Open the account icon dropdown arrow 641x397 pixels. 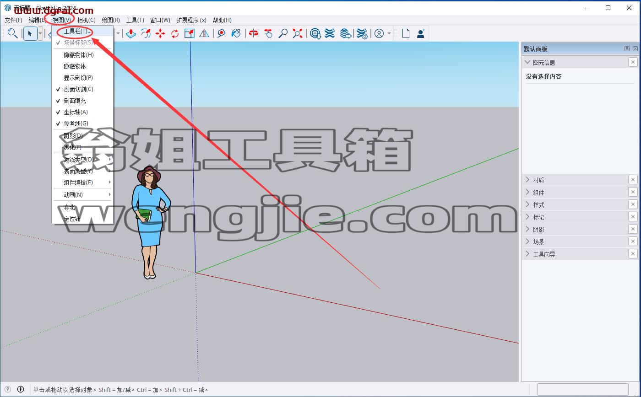[x=389, y=33]
